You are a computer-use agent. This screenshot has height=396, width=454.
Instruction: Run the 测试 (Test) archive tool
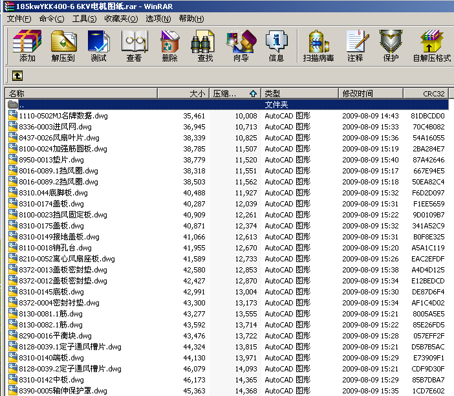(99, 46)
